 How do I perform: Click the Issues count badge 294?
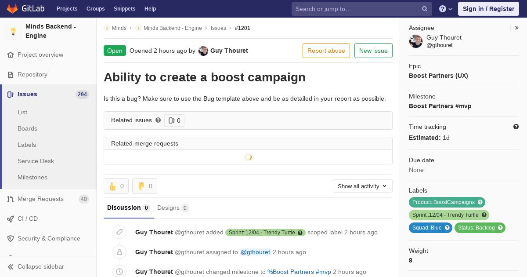(82, 95)
